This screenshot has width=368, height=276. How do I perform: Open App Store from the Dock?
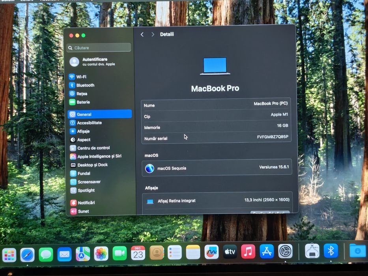tap(267, 252)
